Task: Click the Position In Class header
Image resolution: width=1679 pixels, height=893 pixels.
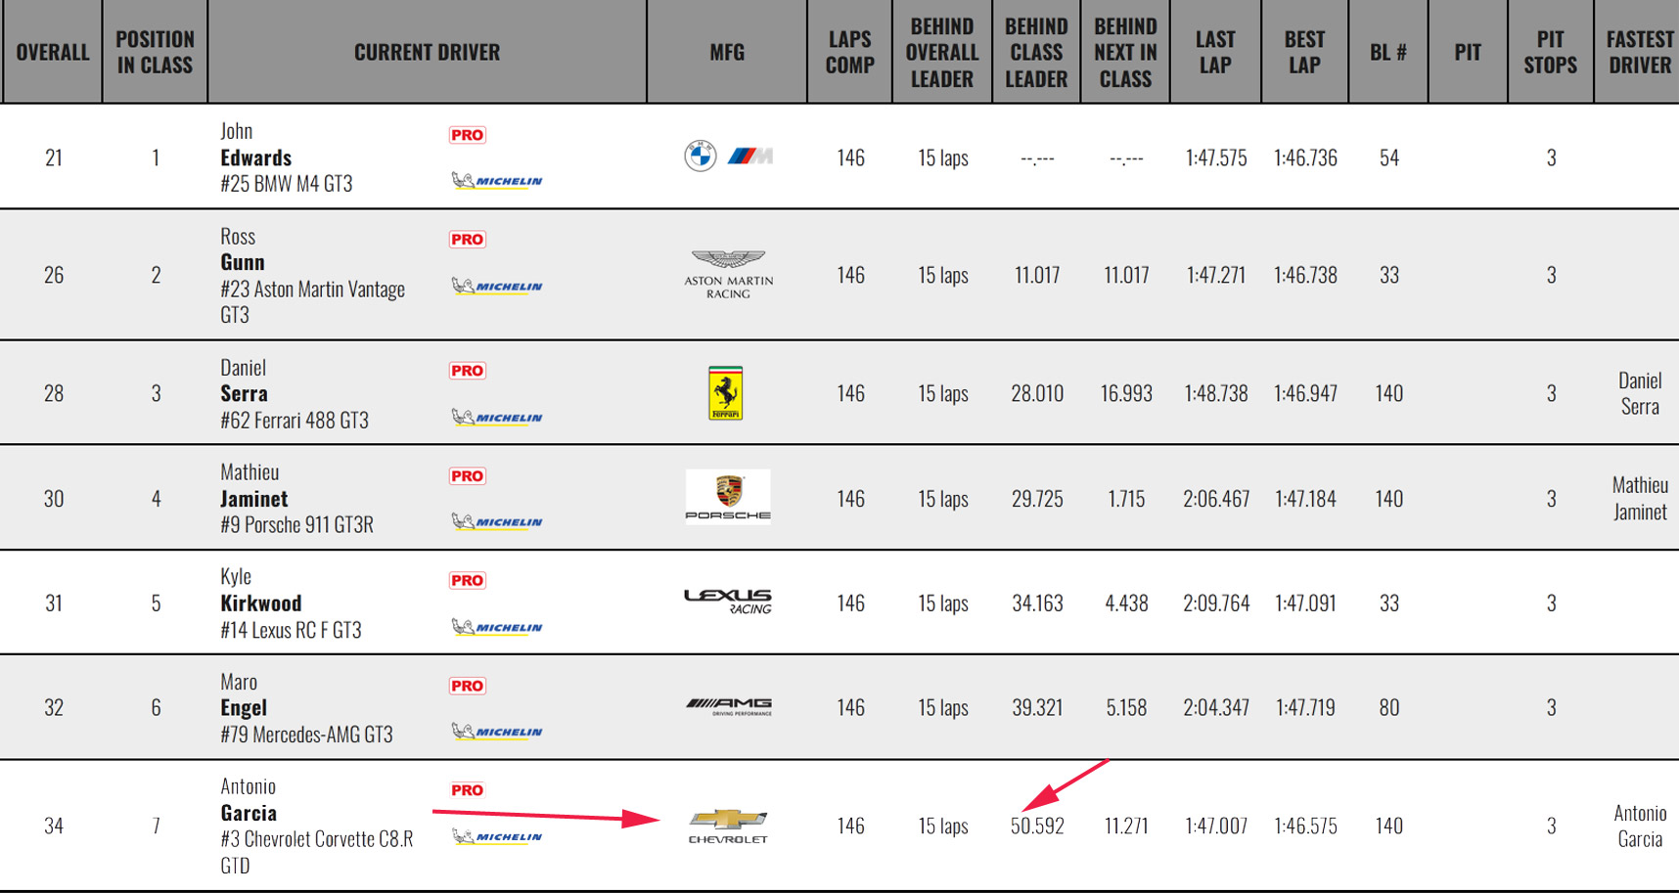Action: [155, 52]
